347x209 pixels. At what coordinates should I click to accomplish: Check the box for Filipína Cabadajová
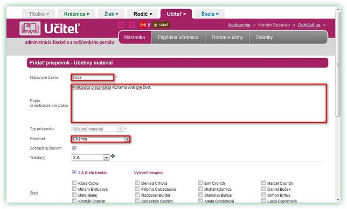point(137,189)
